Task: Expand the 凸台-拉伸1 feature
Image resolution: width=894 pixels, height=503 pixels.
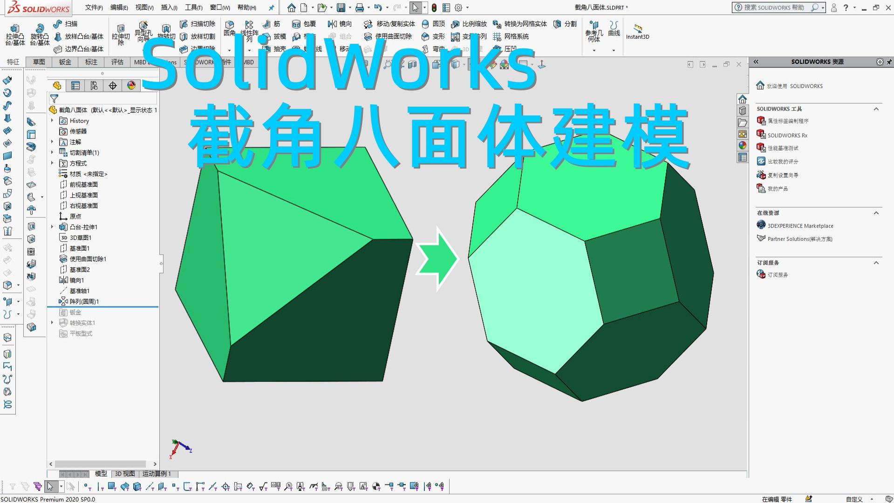Action: click(x=52, y=227)
